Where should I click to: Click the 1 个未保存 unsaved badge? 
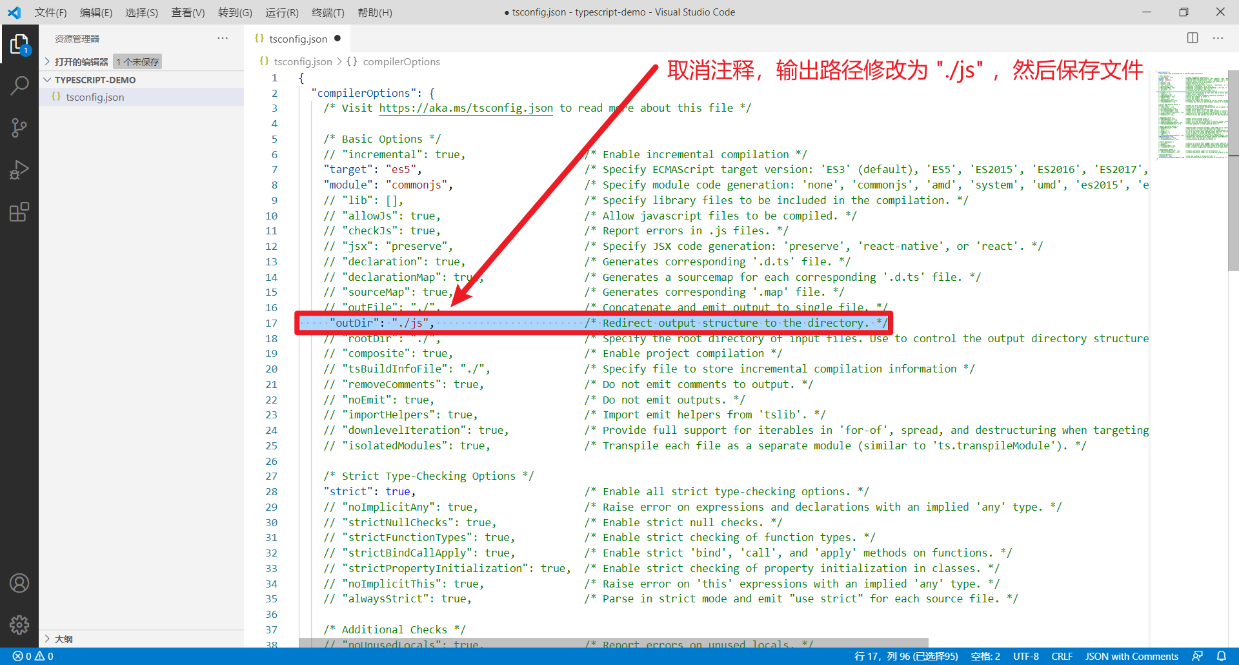[137, 61]
